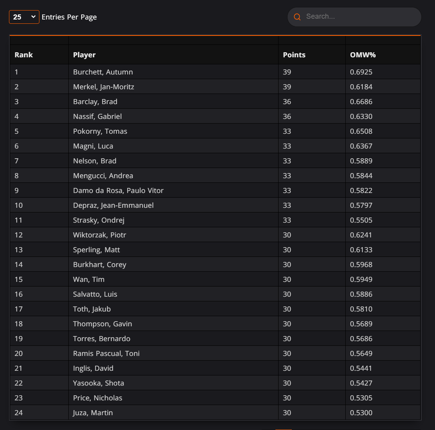Click the orange search magnifier icon

(297, 17)
